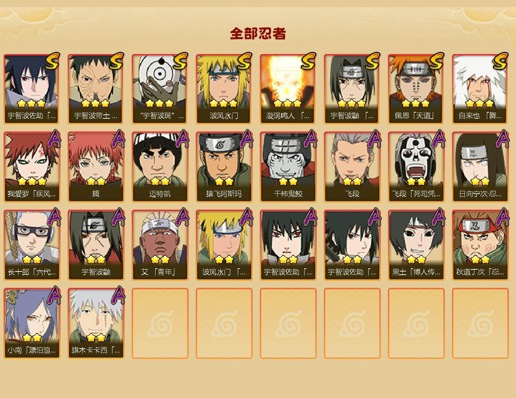Open the 旗木卡卡西 ninja card
The height and width of the screenshot is (398, 516).
(96, 323)
